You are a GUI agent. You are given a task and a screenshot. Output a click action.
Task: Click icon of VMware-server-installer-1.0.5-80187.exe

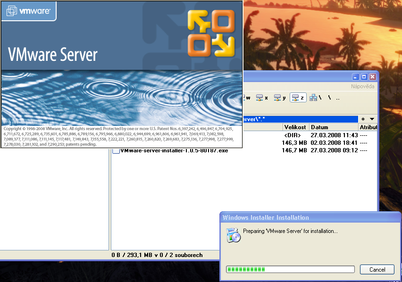click(116, 151)
